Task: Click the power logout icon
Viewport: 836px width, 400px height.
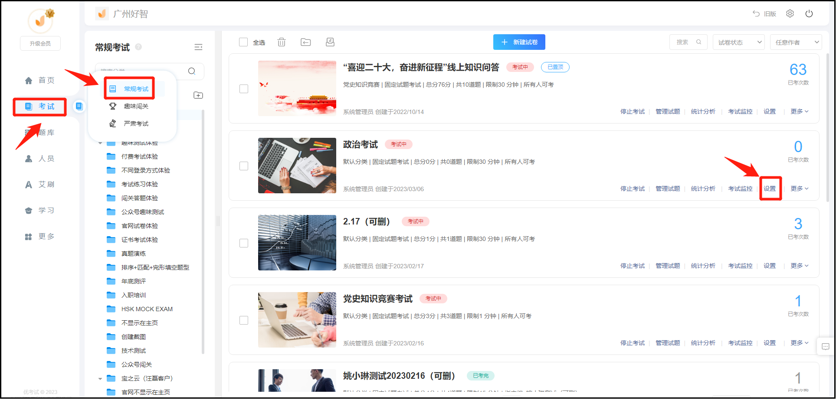Action: point(809,14)
